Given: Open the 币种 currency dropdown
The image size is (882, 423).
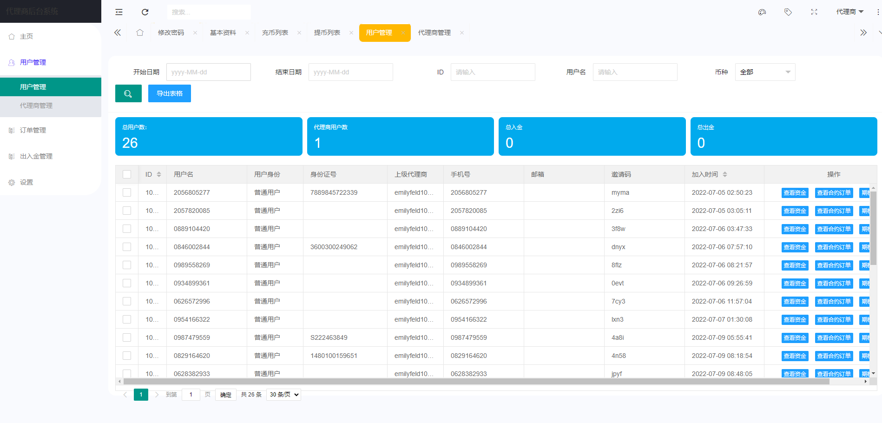Looking at the screenshot, I should 765,72.
